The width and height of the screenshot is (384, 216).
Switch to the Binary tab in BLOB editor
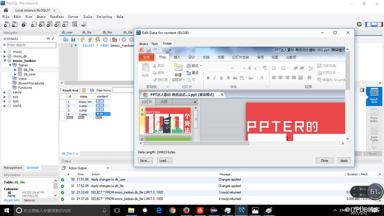[143, 44]
